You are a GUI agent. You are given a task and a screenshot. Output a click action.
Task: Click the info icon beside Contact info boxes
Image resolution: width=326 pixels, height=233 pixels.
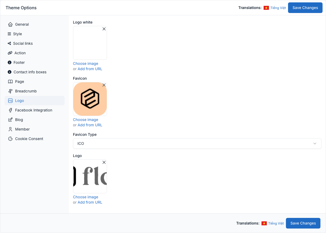tap(10, 72)
